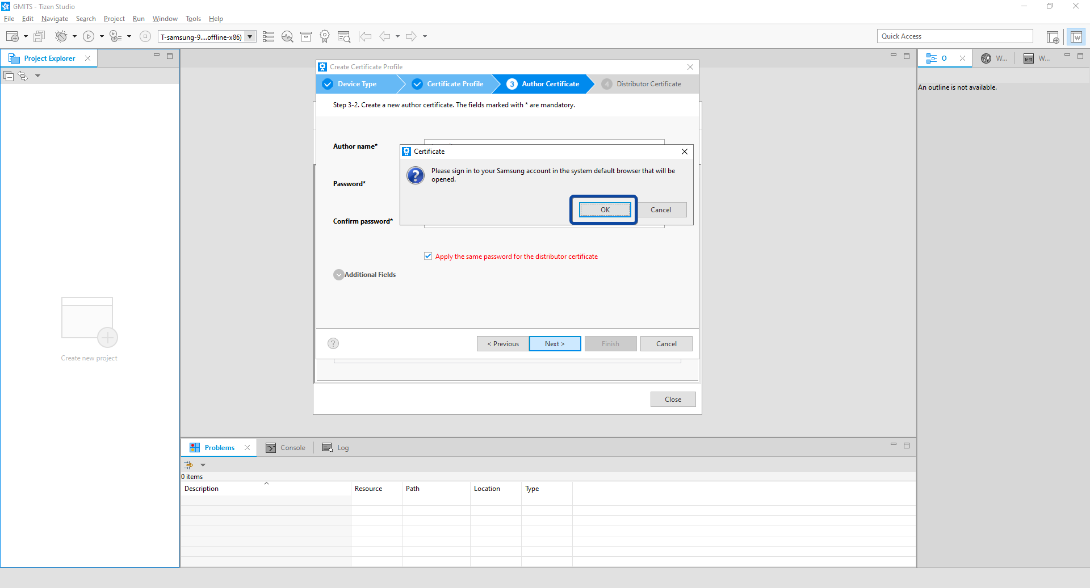Screen dimensions: 1090x588
Task: Open Project Explorer view menu arrow
Action: (x=37, y=76)
